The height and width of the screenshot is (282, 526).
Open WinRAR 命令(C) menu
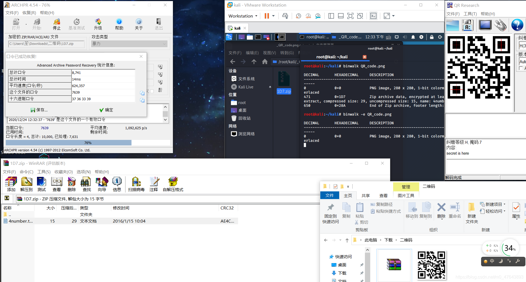click(x=27, y=172)
